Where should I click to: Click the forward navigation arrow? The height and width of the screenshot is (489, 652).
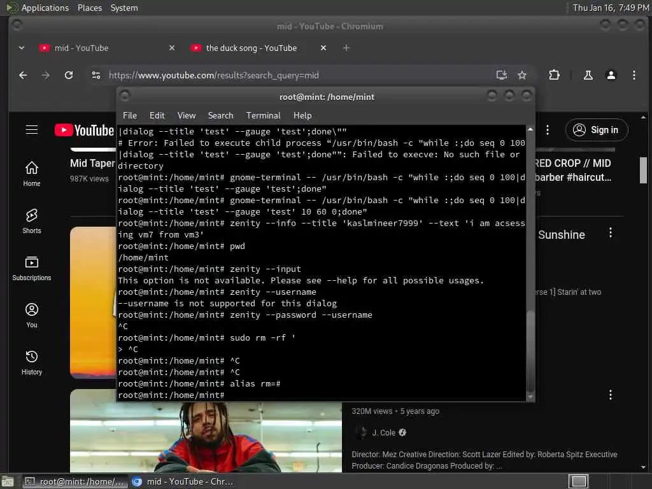[x=46, y=75]
